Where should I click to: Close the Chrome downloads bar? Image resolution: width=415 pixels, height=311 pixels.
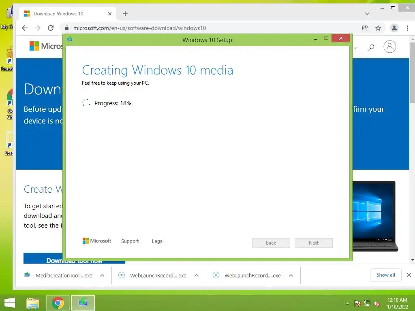tap(409, 275)
